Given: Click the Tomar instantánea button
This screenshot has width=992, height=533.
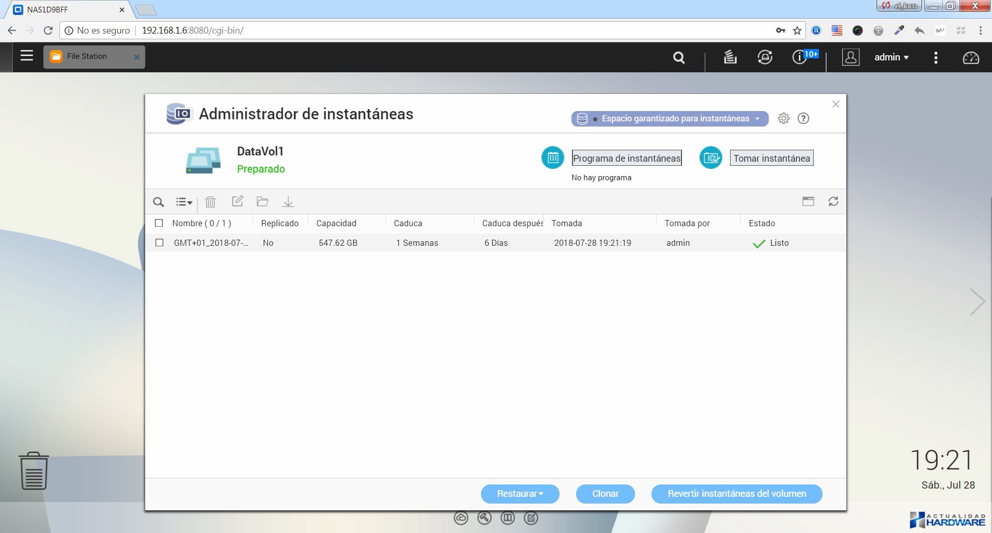Looking at the screenshot, I should click(x=771, y=158).
